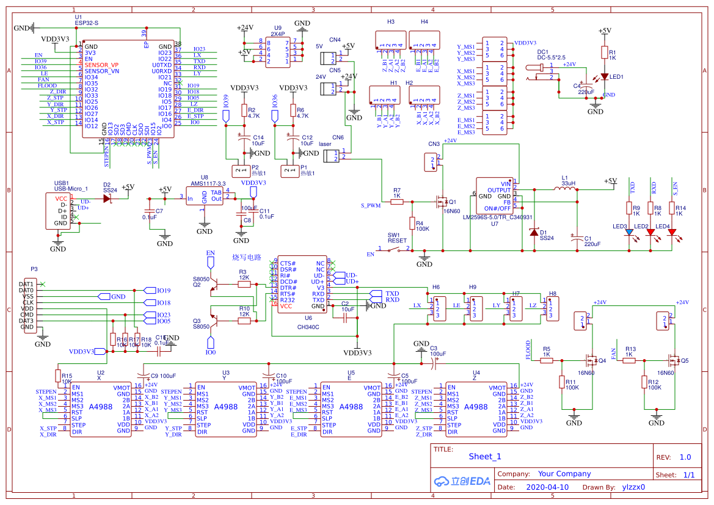Click the Your Company field
This screenshot has height=505, width=714.
564,474
